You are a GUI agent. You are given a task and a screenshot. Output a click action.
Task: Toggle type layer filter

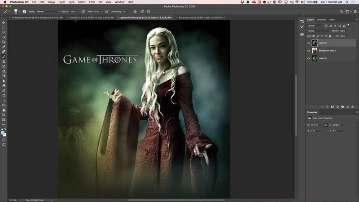coord(335,26)
